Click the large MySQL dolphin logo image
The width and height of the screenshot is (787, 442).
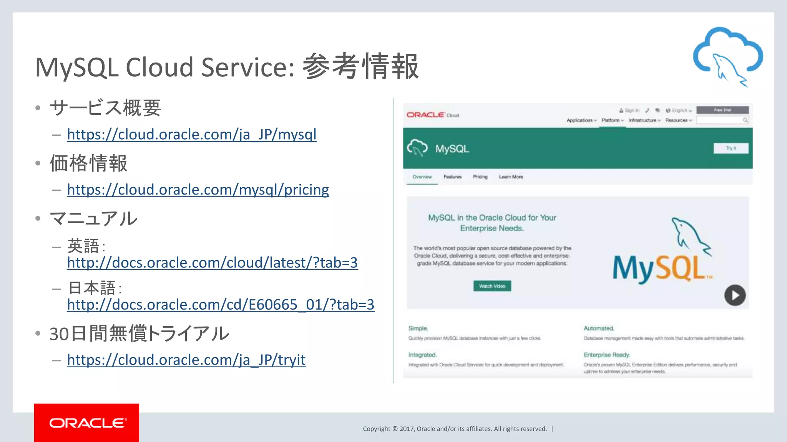(662, 251)
